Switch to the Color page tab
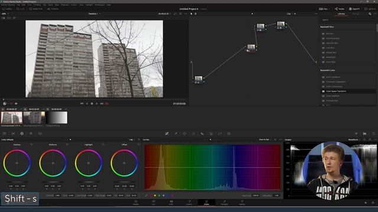The width and height of the screenshot is (378, 212). [x=207, y=203]
